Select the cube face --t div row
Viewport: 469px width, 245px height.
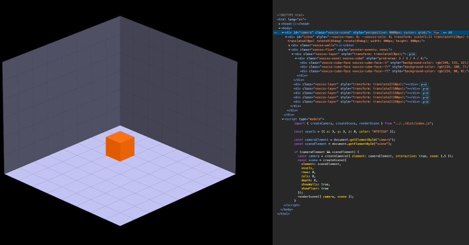click(x=384, y=63)
